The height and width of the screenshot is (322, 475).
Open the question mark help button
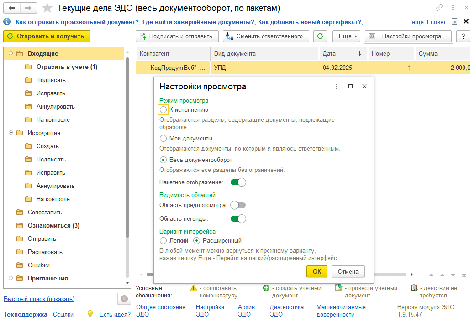pyautogui.click(x=463, y=36)
